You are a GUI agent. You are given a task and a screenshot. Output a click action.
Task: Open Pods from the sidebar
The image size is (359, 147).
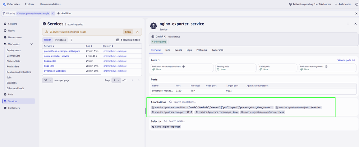(x=11, y=94)
